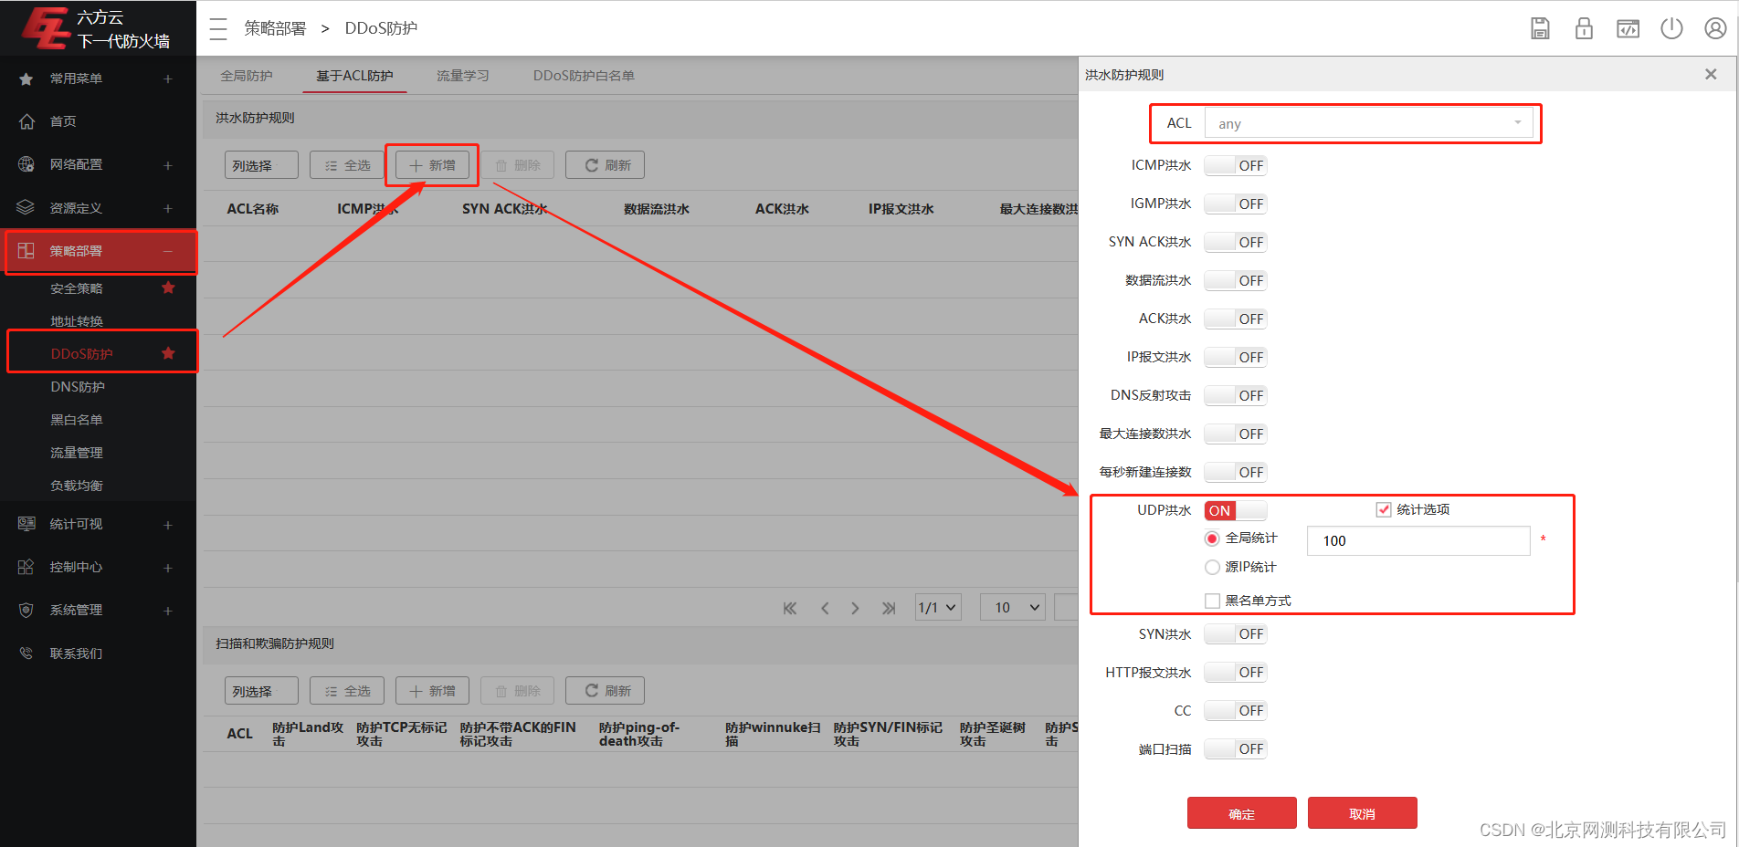This screenshot has width=1739, height=847.
Task: Toggle the ICMP洪水 switch
Action: [1235, 165]
